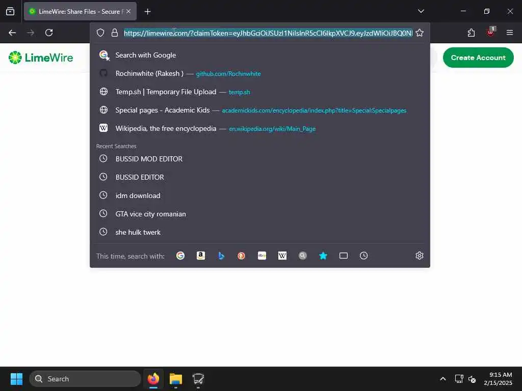Search within open Tabs icon
The height and width of the screenshot is (391, 522).
tap(344, 256)
